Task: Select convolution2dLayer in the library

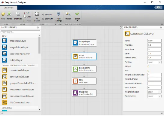Action: (15, 70)
